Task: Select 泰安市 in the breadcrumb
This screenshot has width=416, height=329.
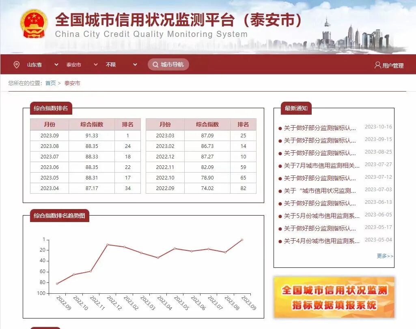Action: coord(72,83)
